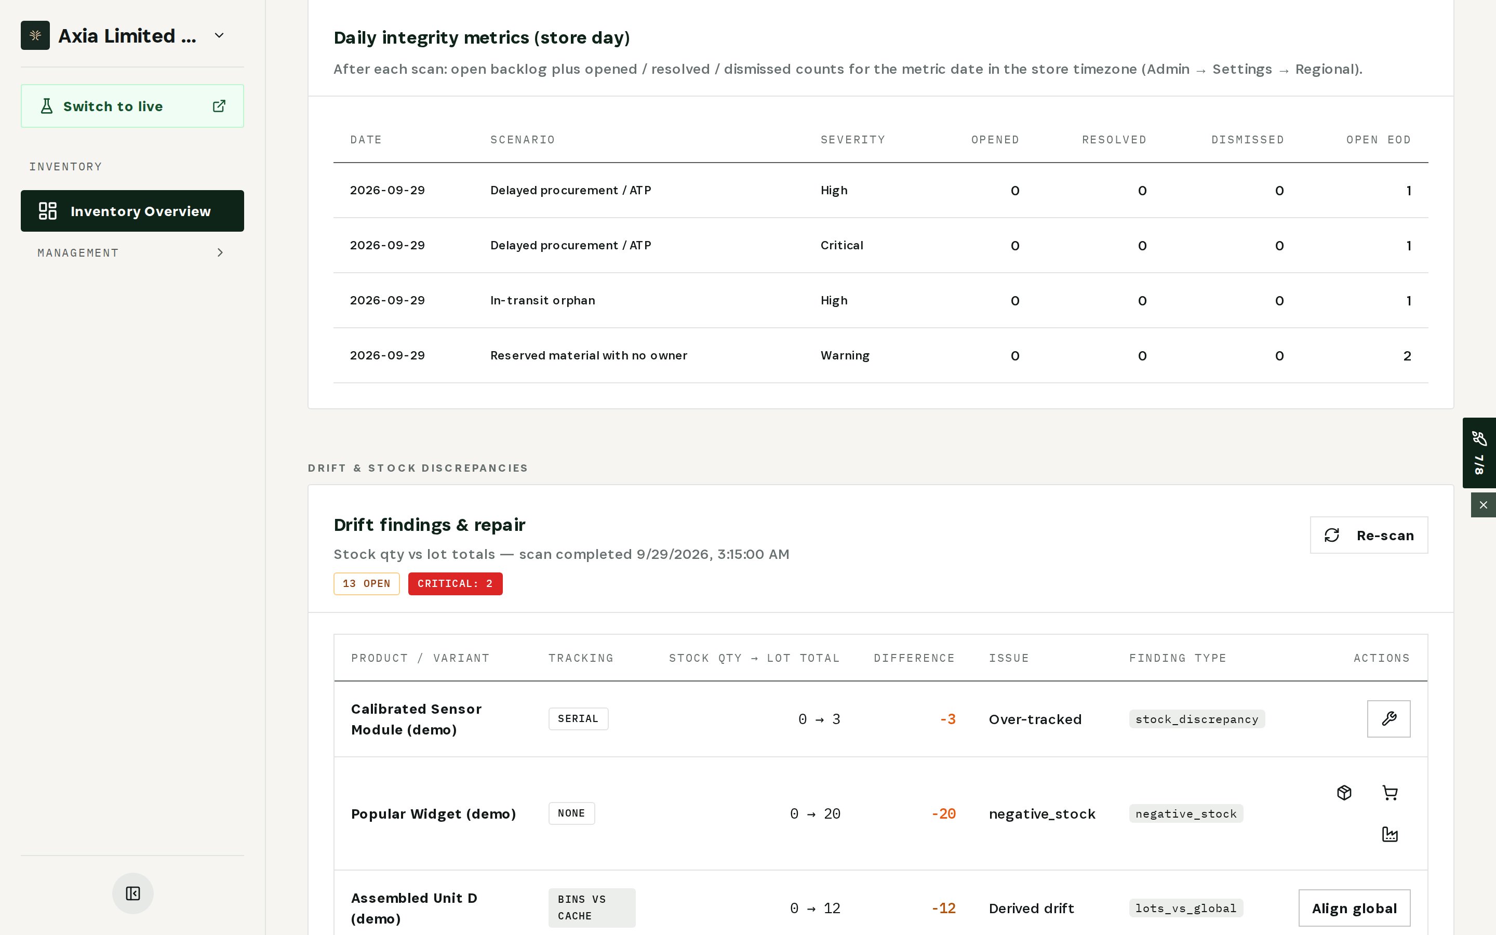
Task: Click the refresh icon in Re-scan
Action: point(1331,535)
